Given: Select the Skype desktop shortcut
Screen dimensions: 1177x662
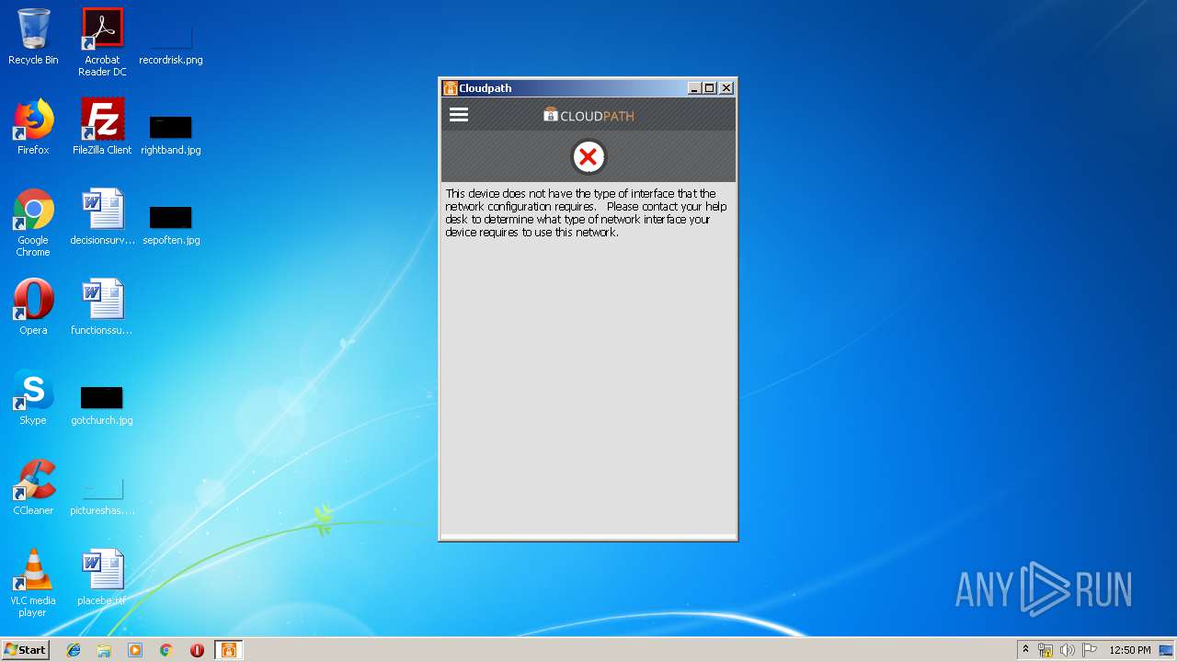Looking at the screenshot, I should 33,397.
